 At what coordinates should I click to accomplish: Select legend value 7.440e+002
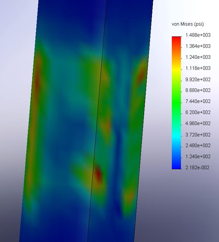coord(198,101)
